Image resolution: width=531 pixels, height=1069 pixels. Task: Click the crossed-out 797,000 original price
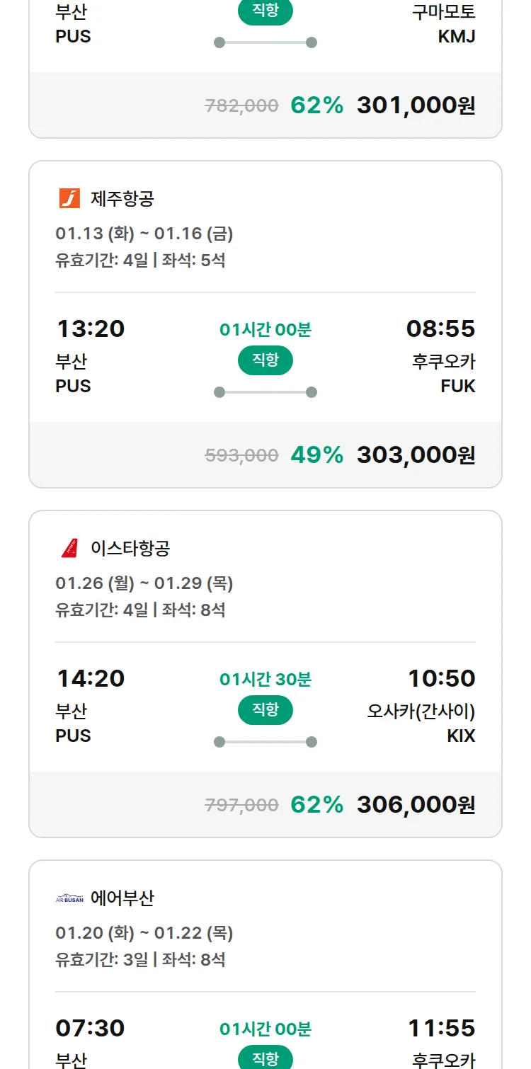pos(241,805)
